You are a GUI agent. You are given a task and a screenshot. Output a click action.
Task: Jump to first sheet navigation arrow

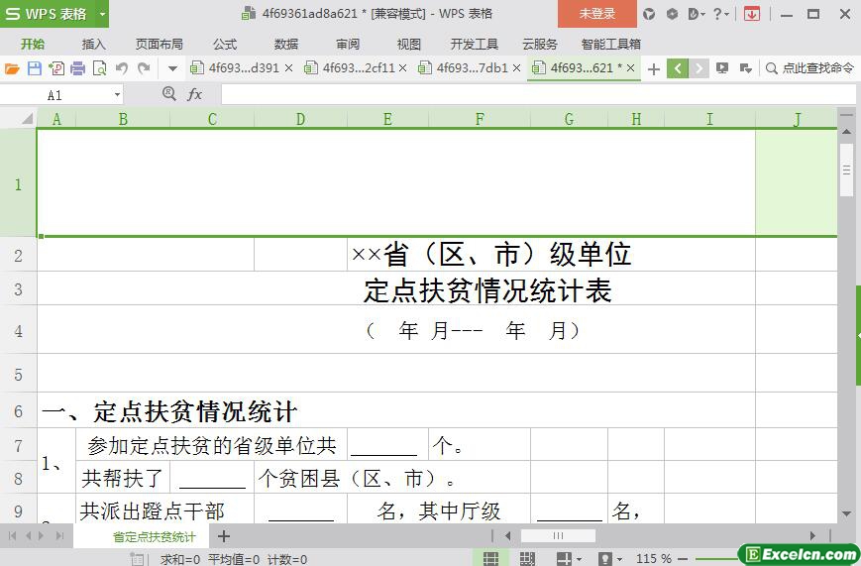(12, 536)
